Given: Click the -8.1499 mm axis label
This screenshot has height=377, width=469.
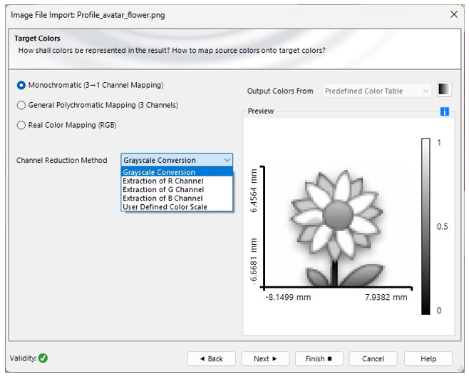Looking at the screenshot, I should pyautogui.click(x=288, y=297).
